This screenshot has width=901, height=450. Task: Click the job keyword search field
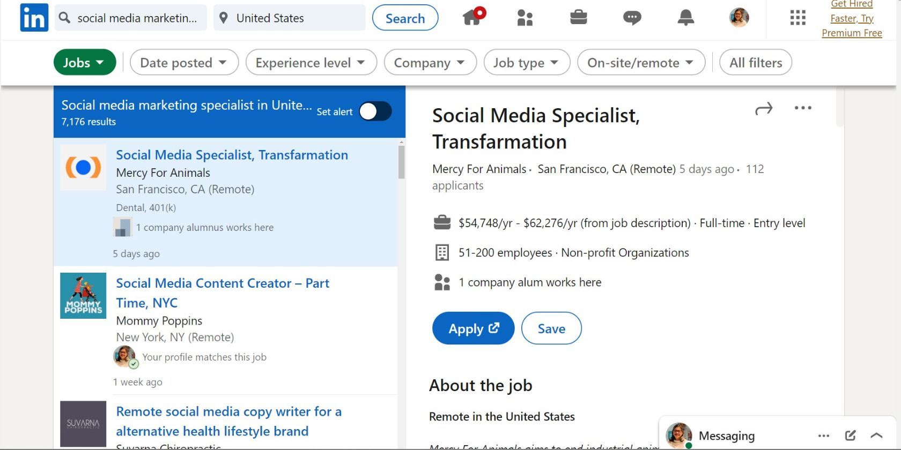click(x=130, y=18)
